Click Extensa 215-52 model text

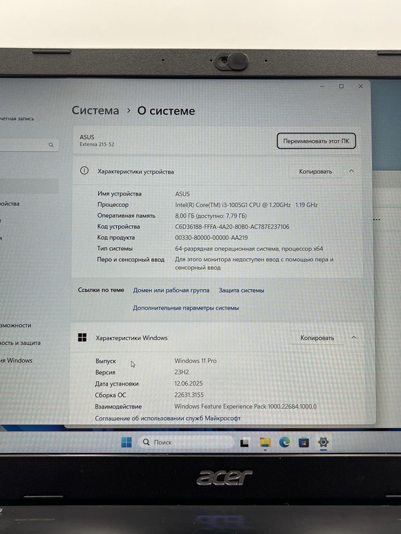[97, 144]
